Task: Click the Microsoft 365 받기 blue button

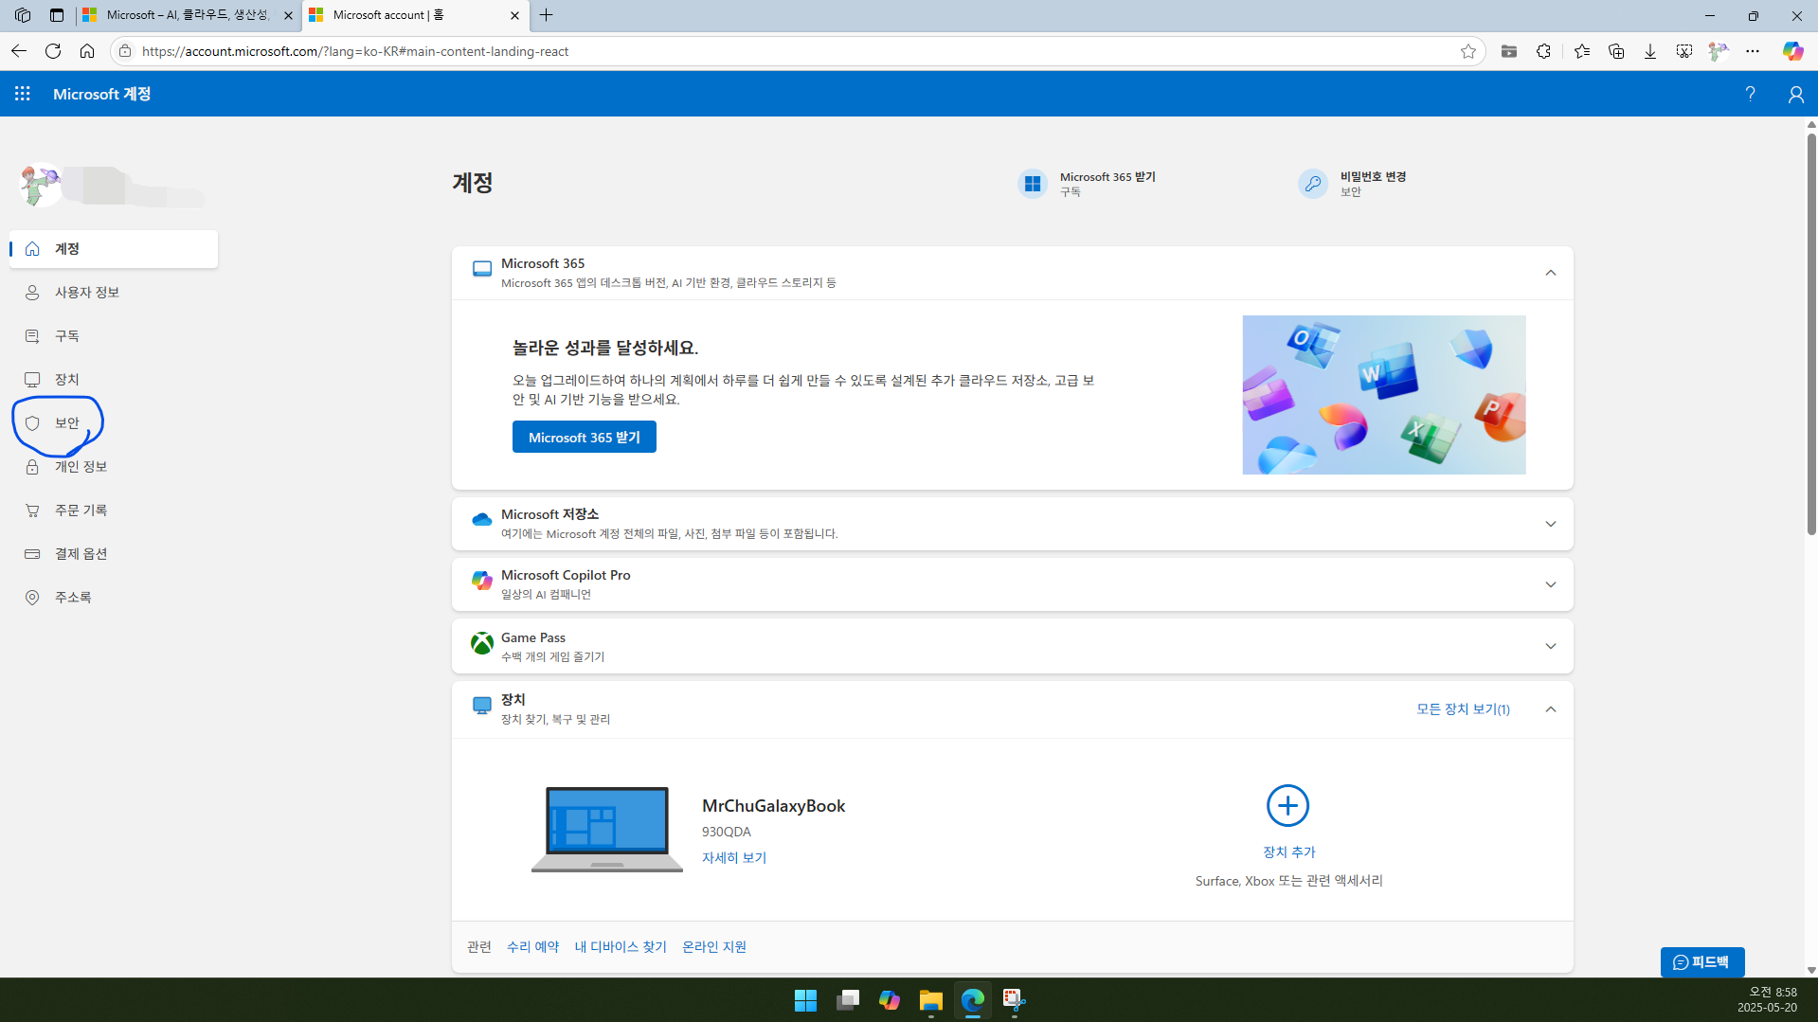Action: click(584, 437)
